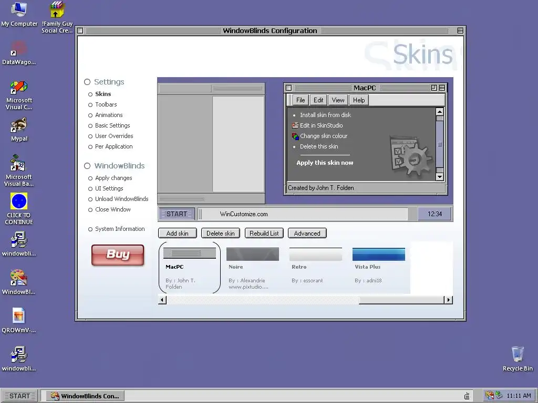Screen dimensions: 538x403
Task: Click the Add skin button
Action: (x=178, y=234)
